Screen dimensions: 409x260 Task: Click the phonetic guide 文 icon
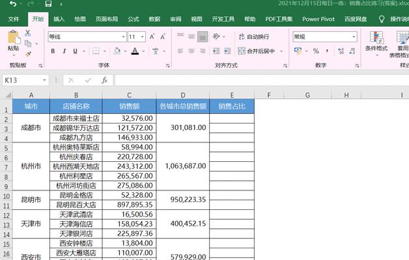(x=156, y=51)
